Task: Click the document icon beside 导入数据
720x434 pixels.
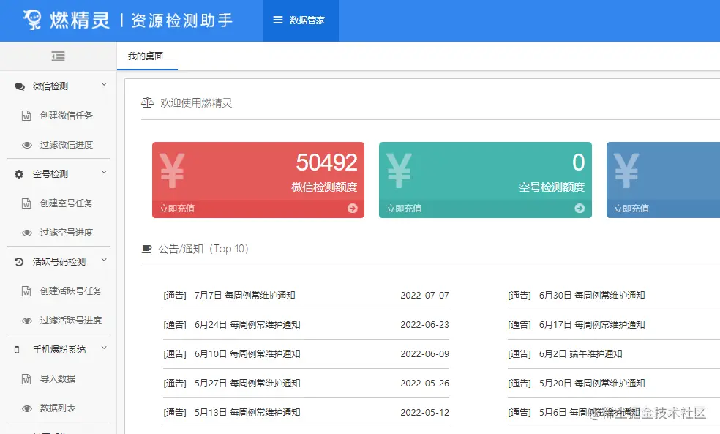Action: coord(26,379)
